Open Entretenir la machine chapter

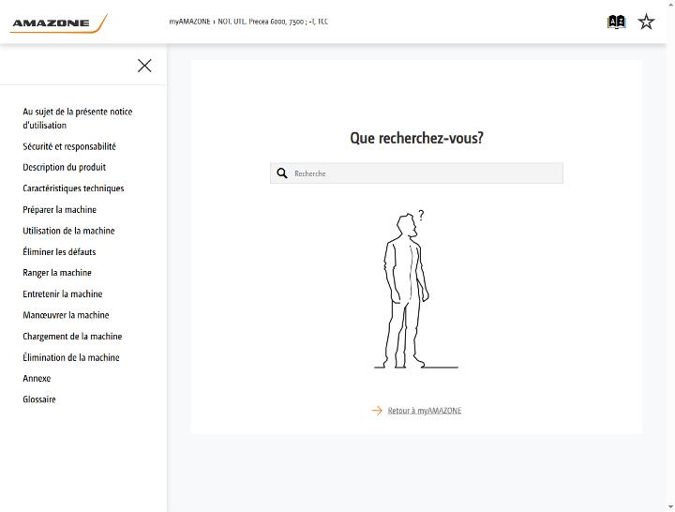(x=63, y=294)
